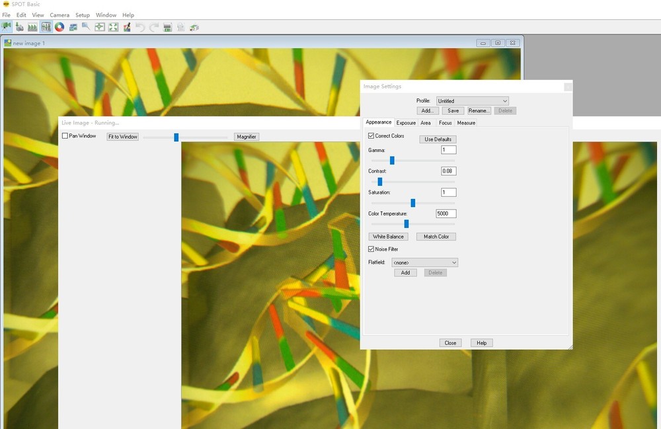Click the Color Temperature slider handle
This screenshot has height=429, width=661.
click(x=406, y=224)
